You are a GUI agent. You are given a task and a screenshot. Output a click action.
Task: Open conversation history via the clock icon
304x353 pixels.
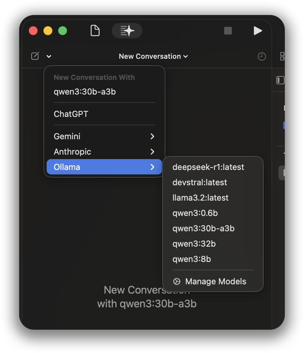[262, 56]
